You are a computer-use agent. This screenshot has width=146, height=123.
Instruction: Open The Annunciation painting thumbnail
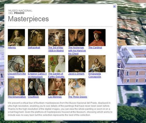tap(16, 87)
